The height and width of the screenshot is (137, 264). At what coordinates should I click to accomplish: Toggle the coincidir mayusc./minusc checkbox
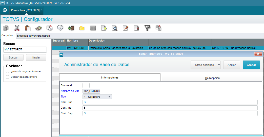tap(7, 71)
